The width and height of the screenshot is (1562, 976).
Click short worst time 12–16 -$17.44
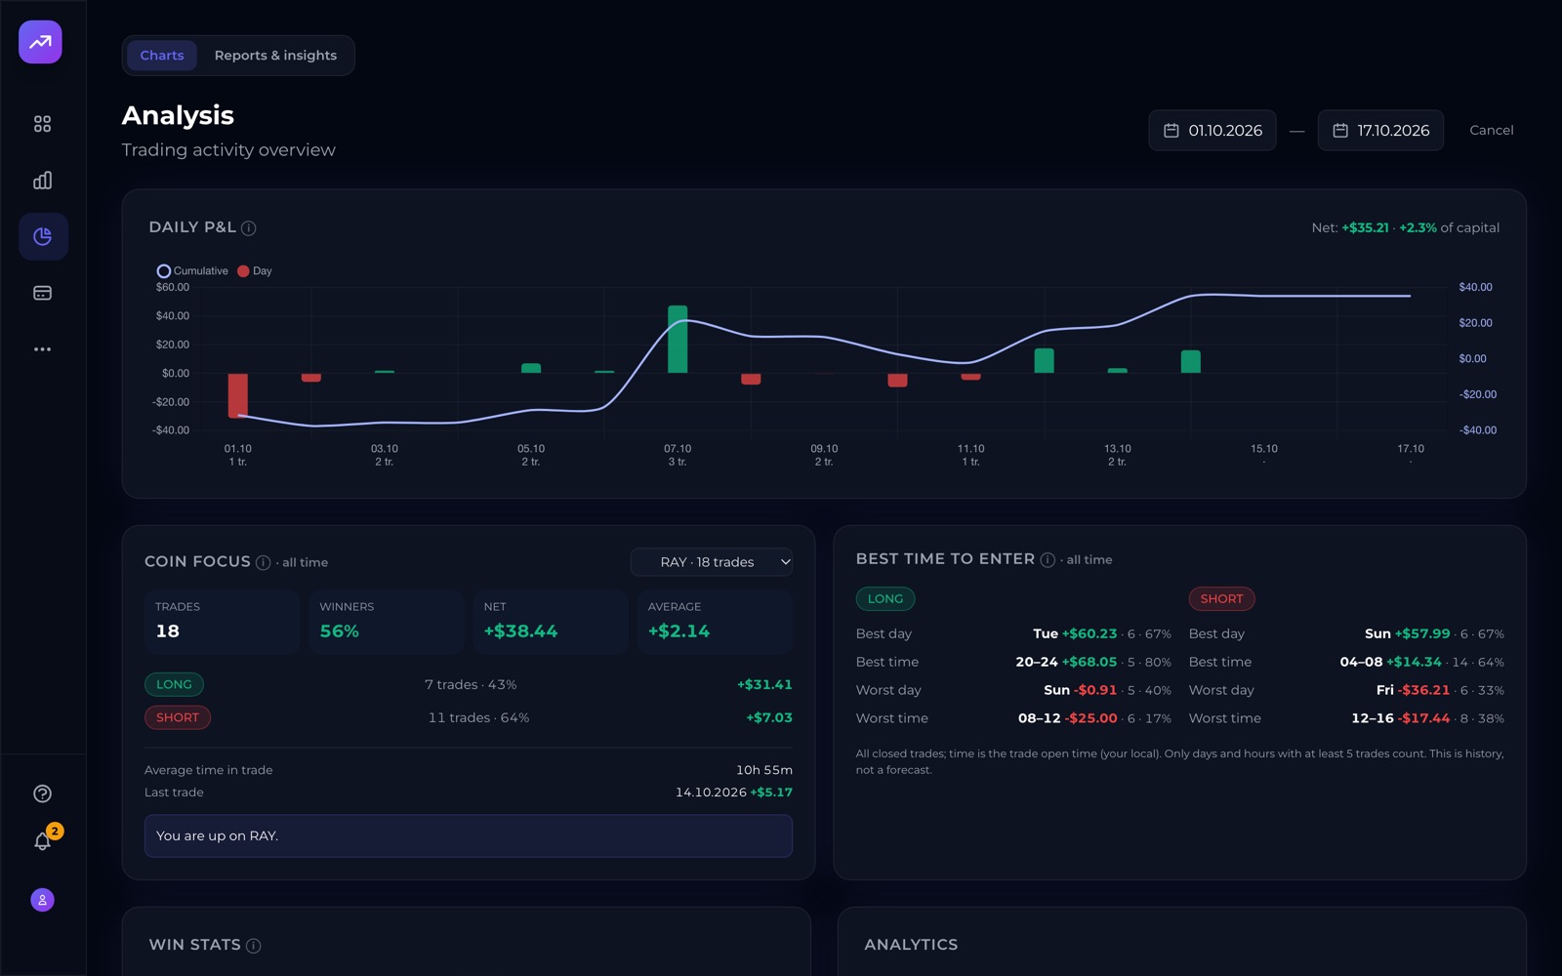pyautogui.click(x=1427, y=718)
